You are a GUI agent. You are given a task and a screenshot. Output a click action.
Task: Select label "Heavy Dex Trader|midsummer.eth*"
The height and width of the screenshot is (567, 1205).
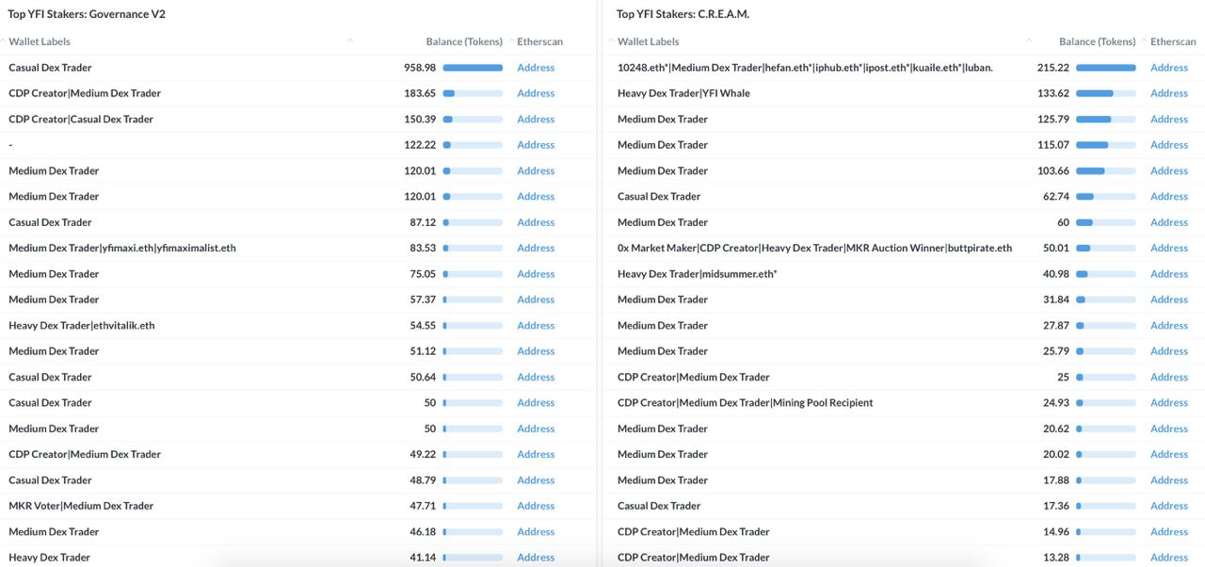pos(698,274)
